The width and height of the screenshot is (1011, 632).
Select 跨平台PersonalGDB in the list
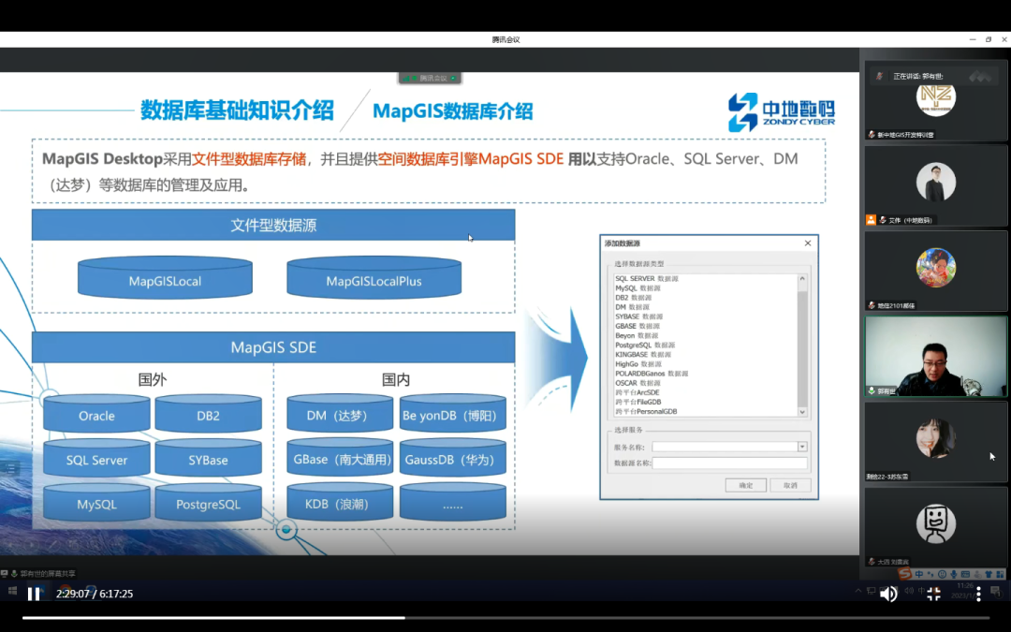click(x=645, y=411)
